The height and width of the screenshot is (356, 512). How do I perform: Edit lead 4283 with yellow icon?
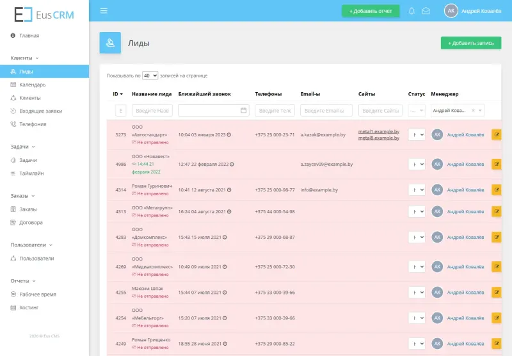pyautogui.click(x=497, y=237)
